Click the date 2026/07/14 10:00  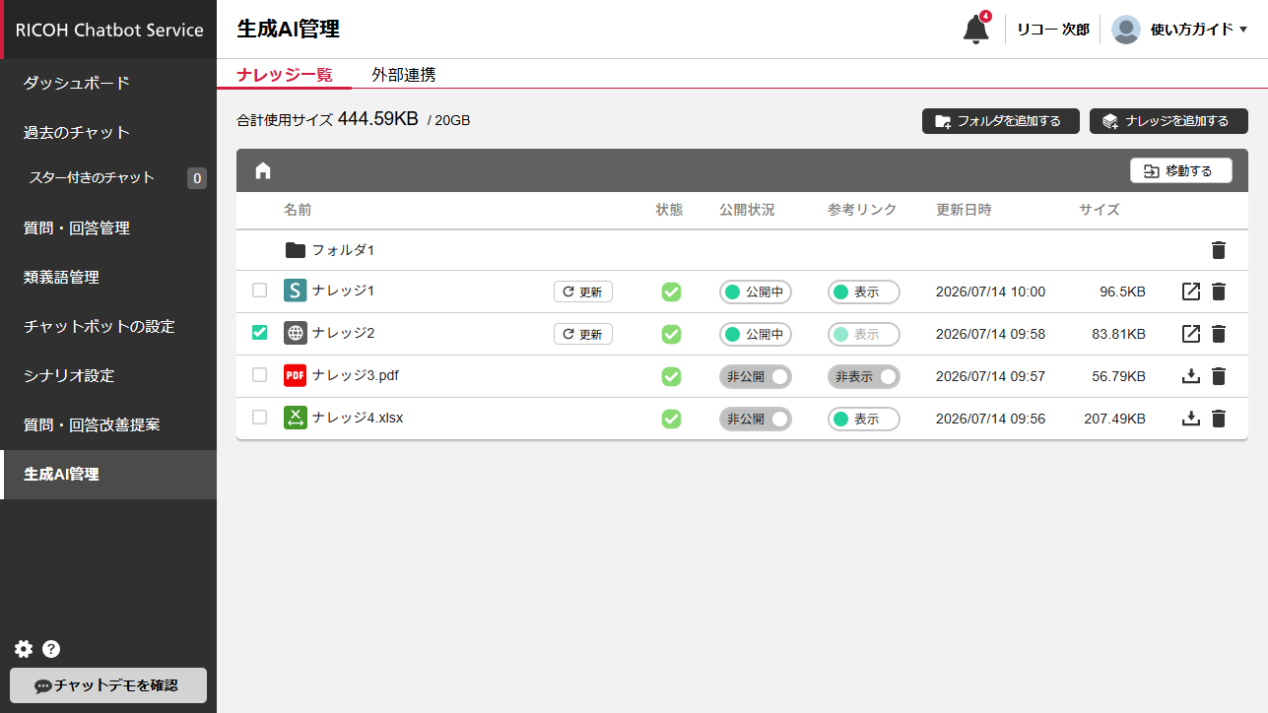tap(990, 292)
